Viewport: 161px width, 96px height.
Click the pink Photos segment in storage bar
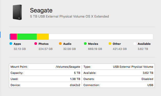click(13, 37)
